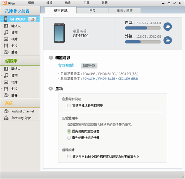Open the library 相片 photos icon under 媒體庫
Viewport: 185px width, 179px height.
click(6, 82)
